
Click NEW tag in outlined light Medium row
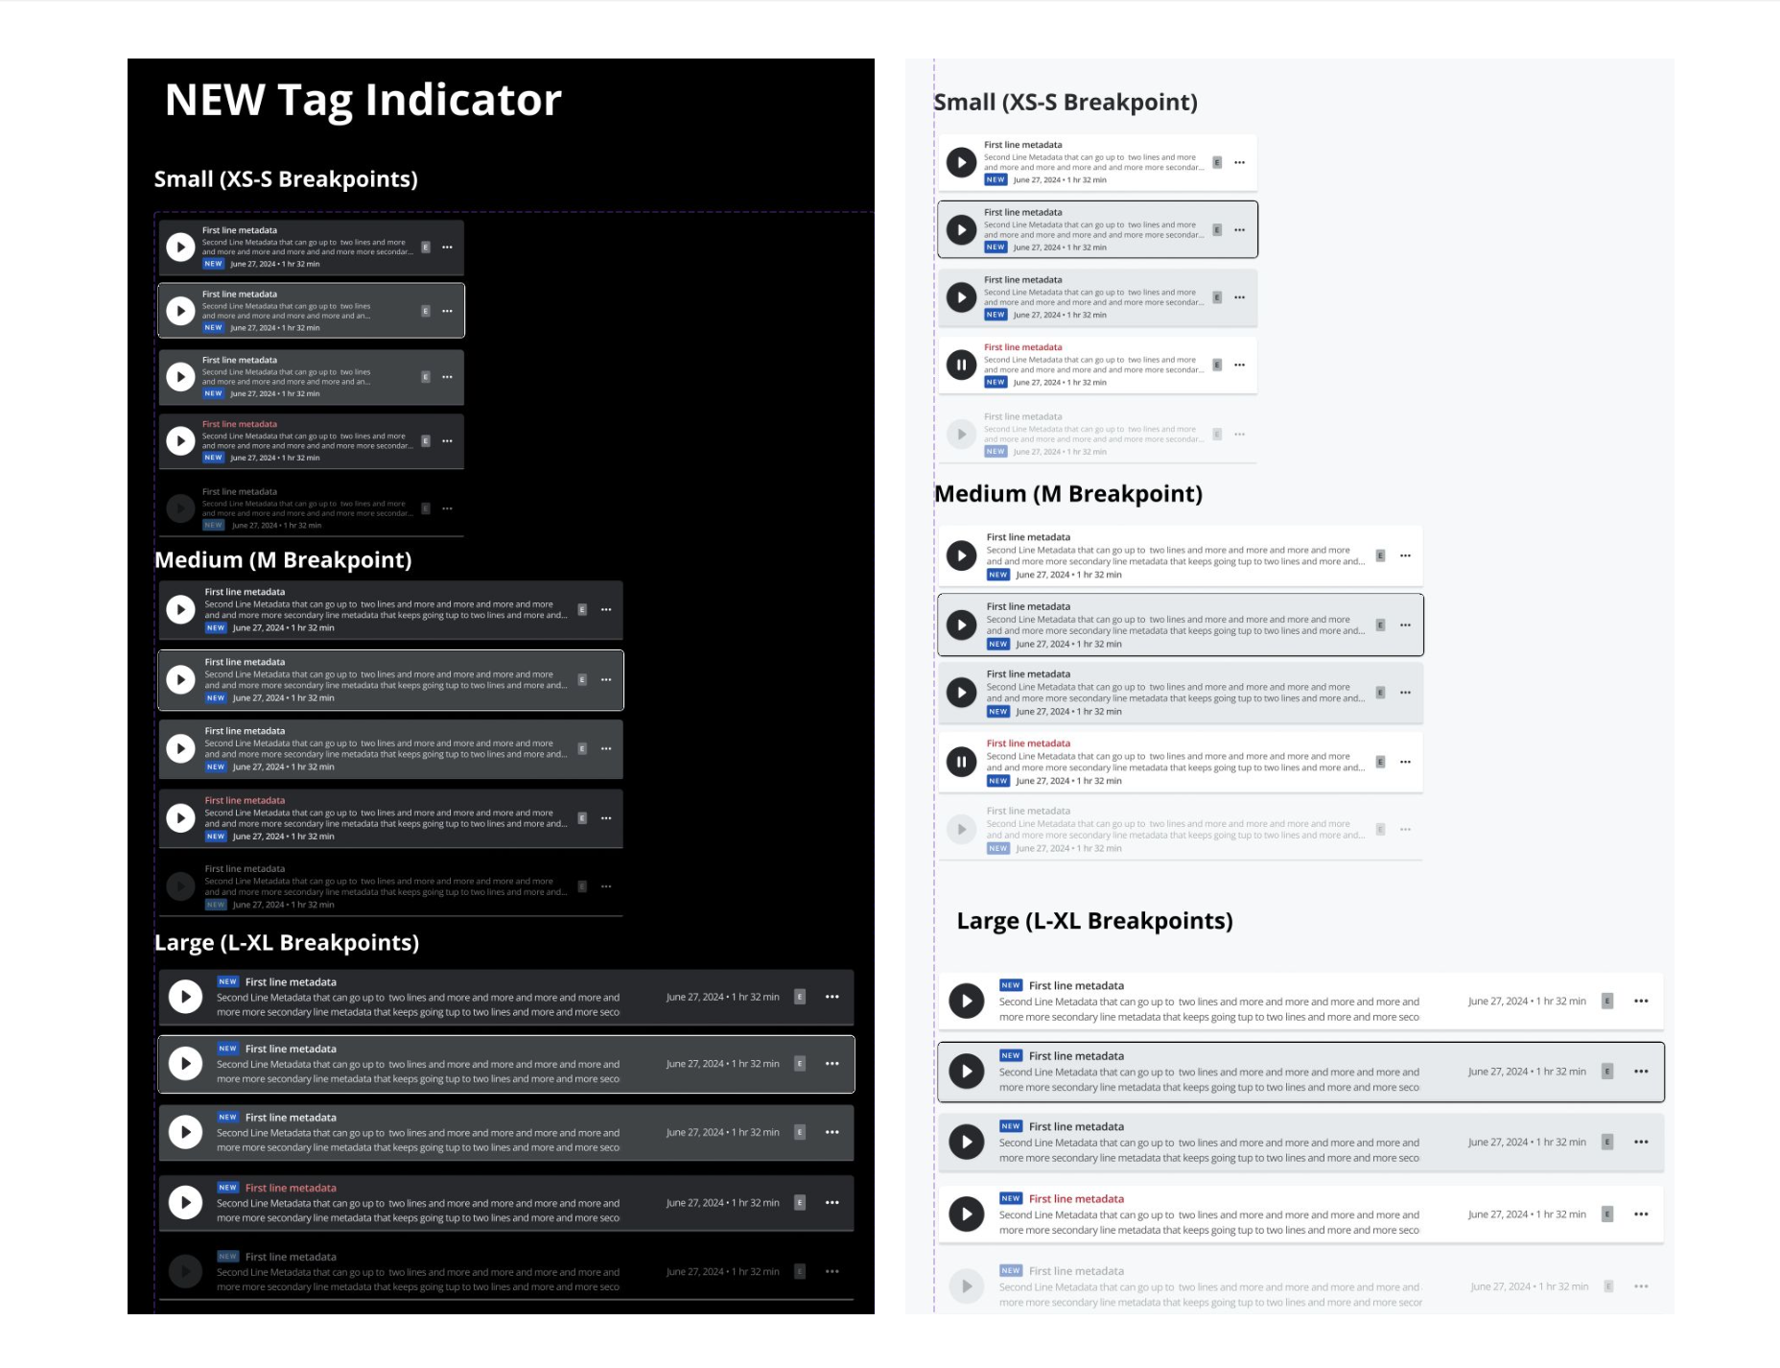tap(998, 645)
